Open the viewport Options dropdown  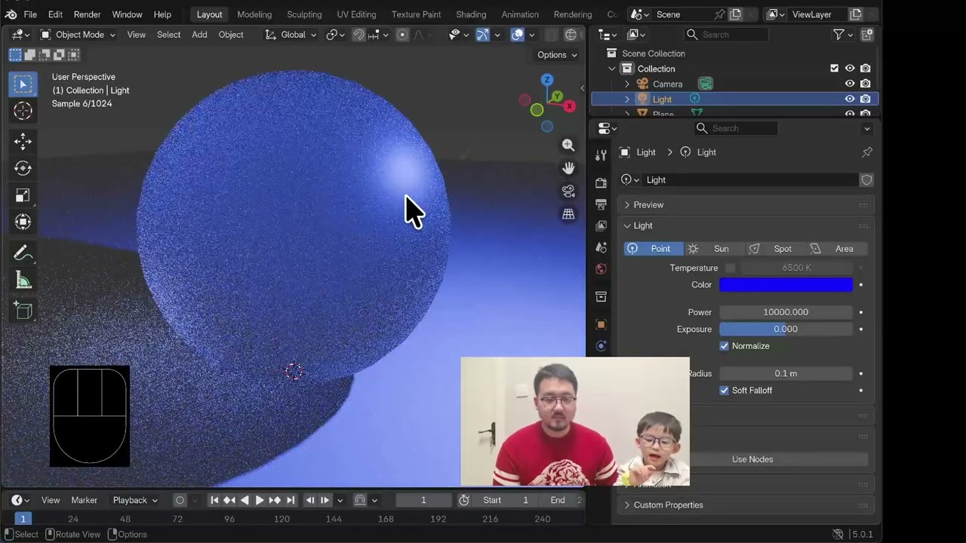click(x=557, y=55)
